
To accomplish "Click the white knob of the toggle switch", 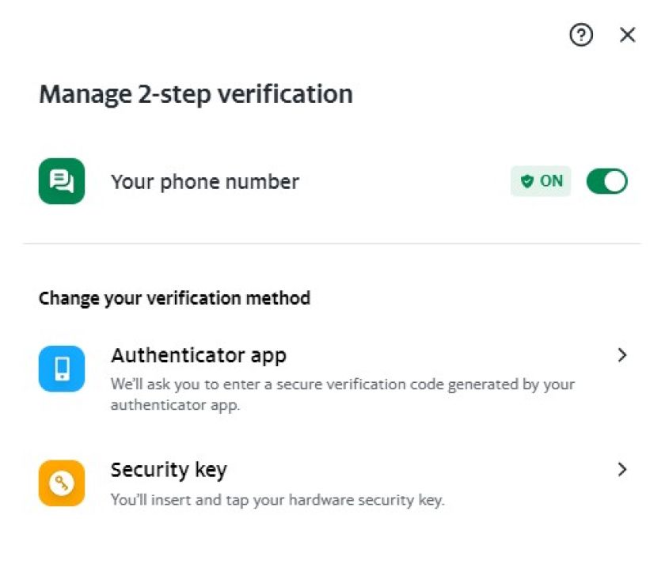I will click(x=615, y=181).
